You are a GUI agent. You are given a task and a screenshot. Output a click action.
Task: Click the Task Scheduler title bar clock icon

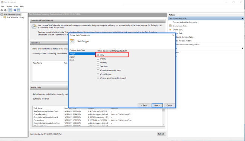point(2,2)
